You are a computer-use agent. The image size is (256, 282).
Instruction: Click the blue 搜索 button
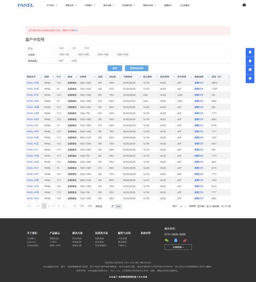tap(115, 68)
